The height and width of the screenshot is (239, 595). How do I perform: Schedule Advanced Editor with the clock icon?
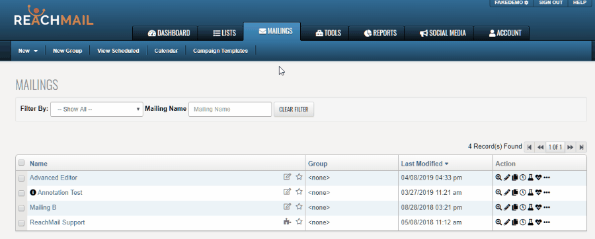(522, 177)
